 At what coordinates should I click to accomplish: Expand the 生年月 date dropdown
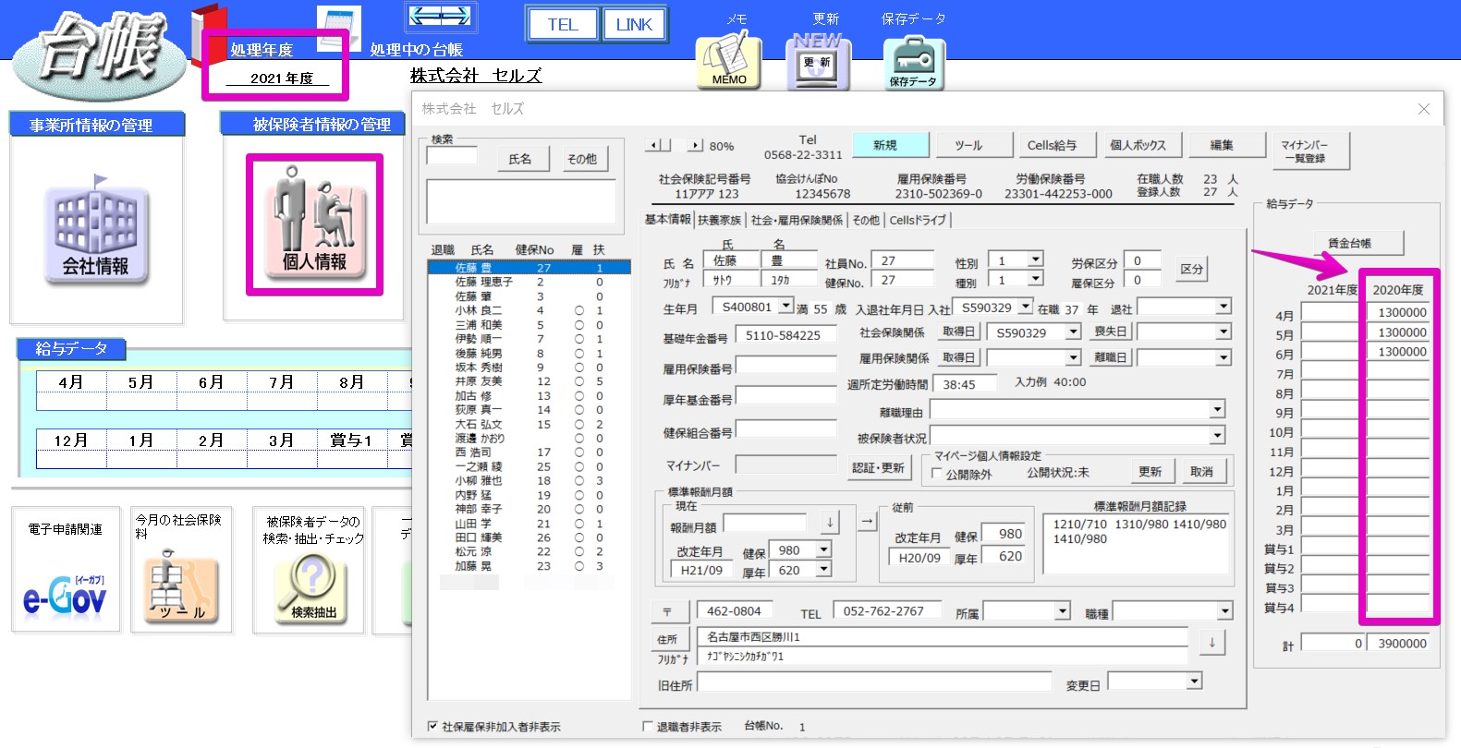click(785, 306)
